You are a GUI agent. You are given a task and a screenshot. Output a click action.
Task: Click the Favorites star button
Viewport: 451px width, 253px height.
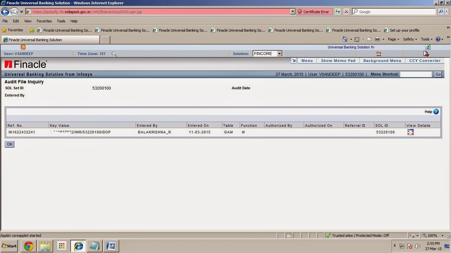13,30
